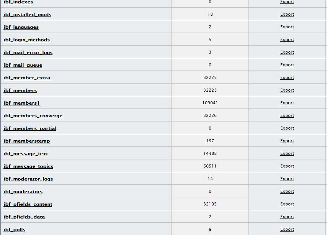
Task: Browse the ibf_members1 table
Action: point(21,103)
